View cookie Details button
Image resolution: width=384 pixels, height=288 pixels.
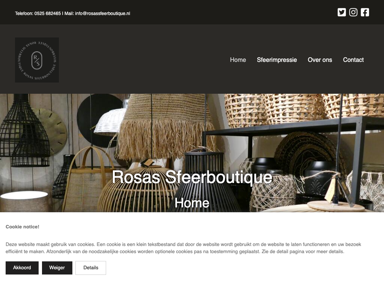pos(91,268)
